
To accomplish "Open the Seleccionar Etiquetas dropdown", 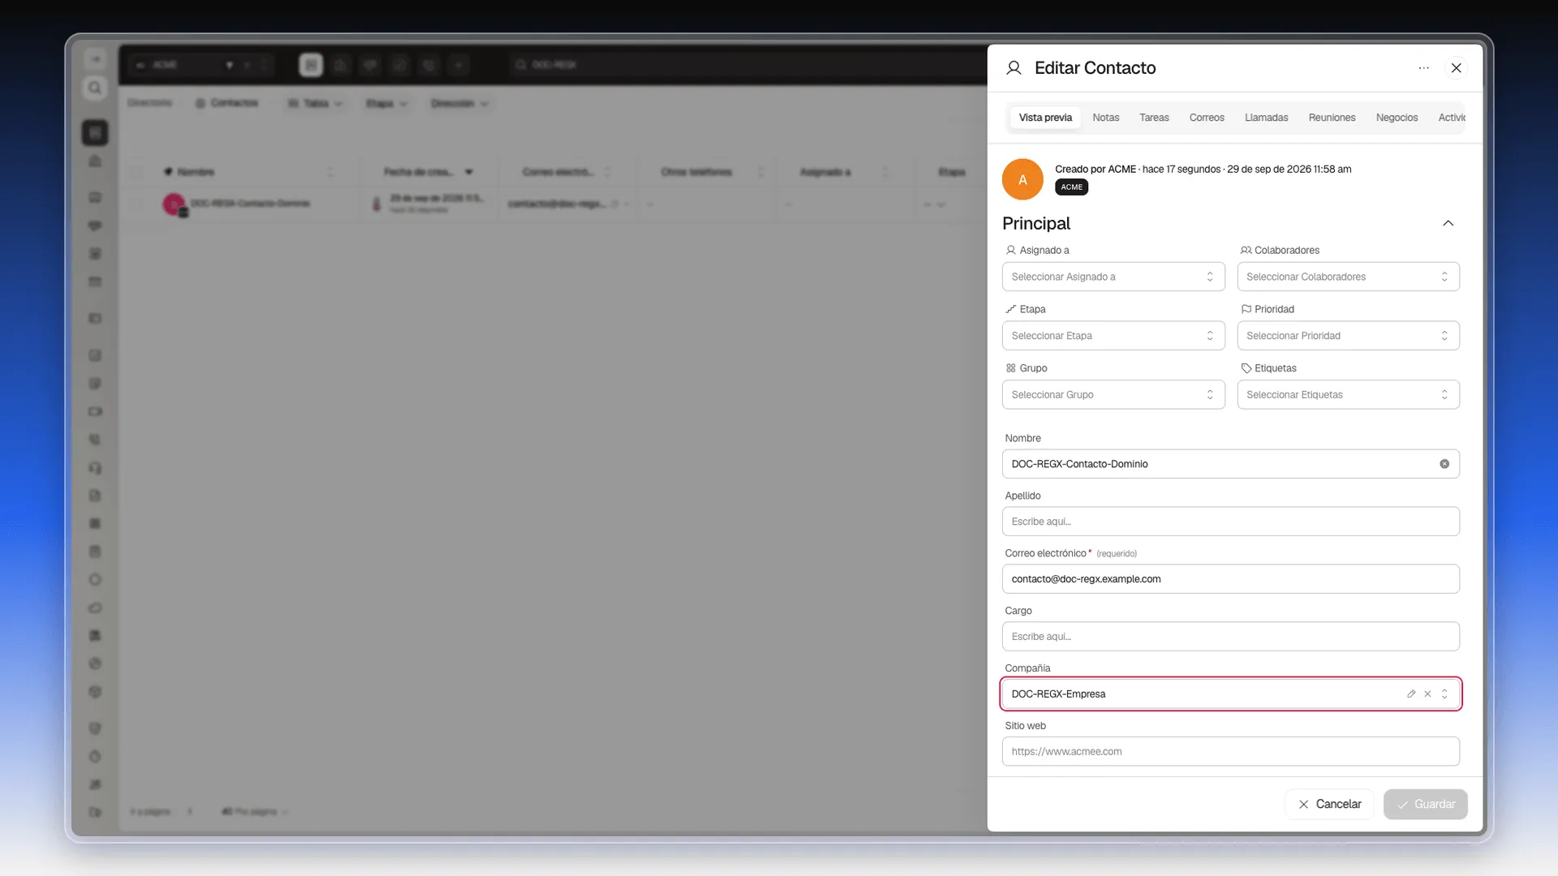I will point(1348,395).
